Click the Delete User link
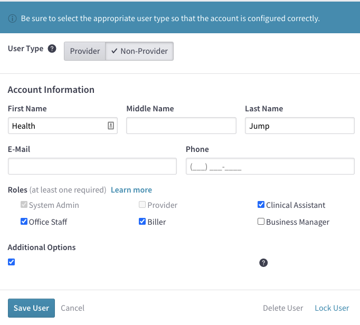This screenshot has height=325, width=360. click(283, 308)
